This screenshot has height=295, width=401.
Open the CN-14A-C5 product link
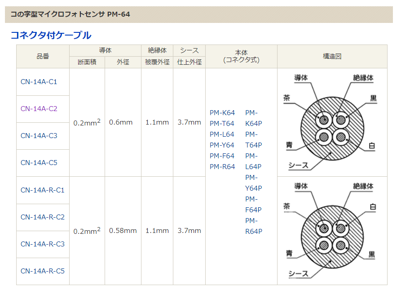tap(39, 163)
